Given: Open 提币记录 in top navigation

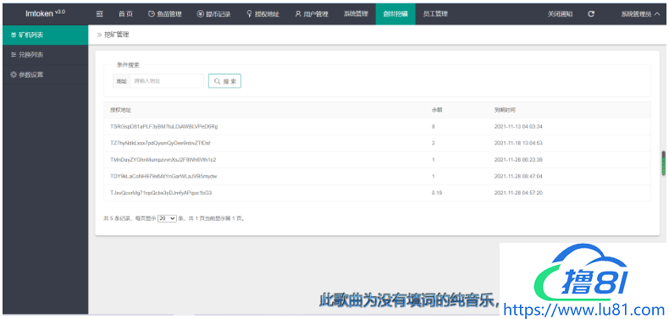Looking at the screenshot, I should [x=213, y=14].
